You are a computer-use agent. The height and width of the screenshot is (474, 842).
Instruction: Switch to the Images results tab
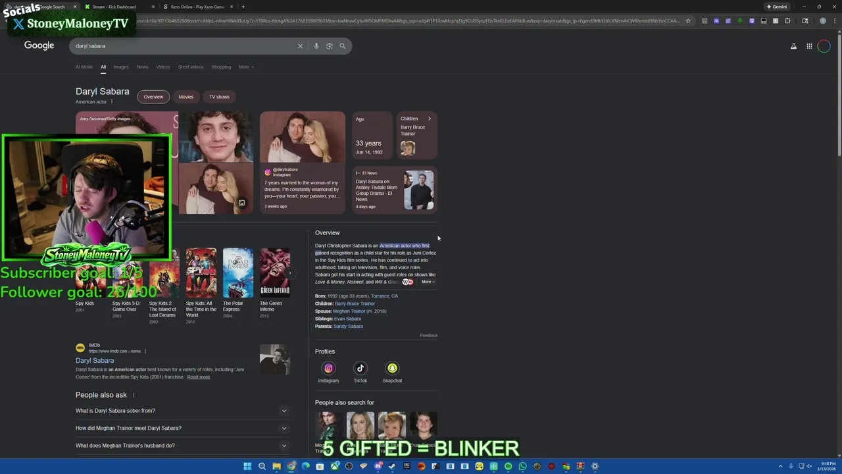(x=121, y=66)
